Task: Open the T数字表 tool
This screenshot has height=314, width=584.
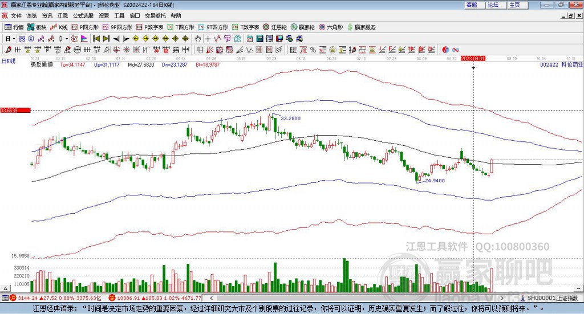Action: 245,27
